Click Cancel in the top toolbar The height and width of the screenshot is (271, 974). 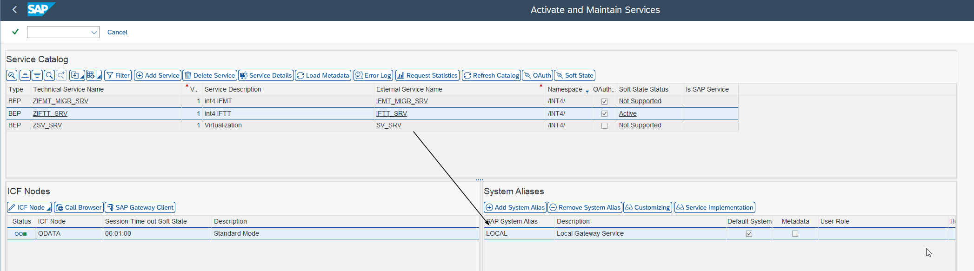pyautogui.click(x=117, y=32)
